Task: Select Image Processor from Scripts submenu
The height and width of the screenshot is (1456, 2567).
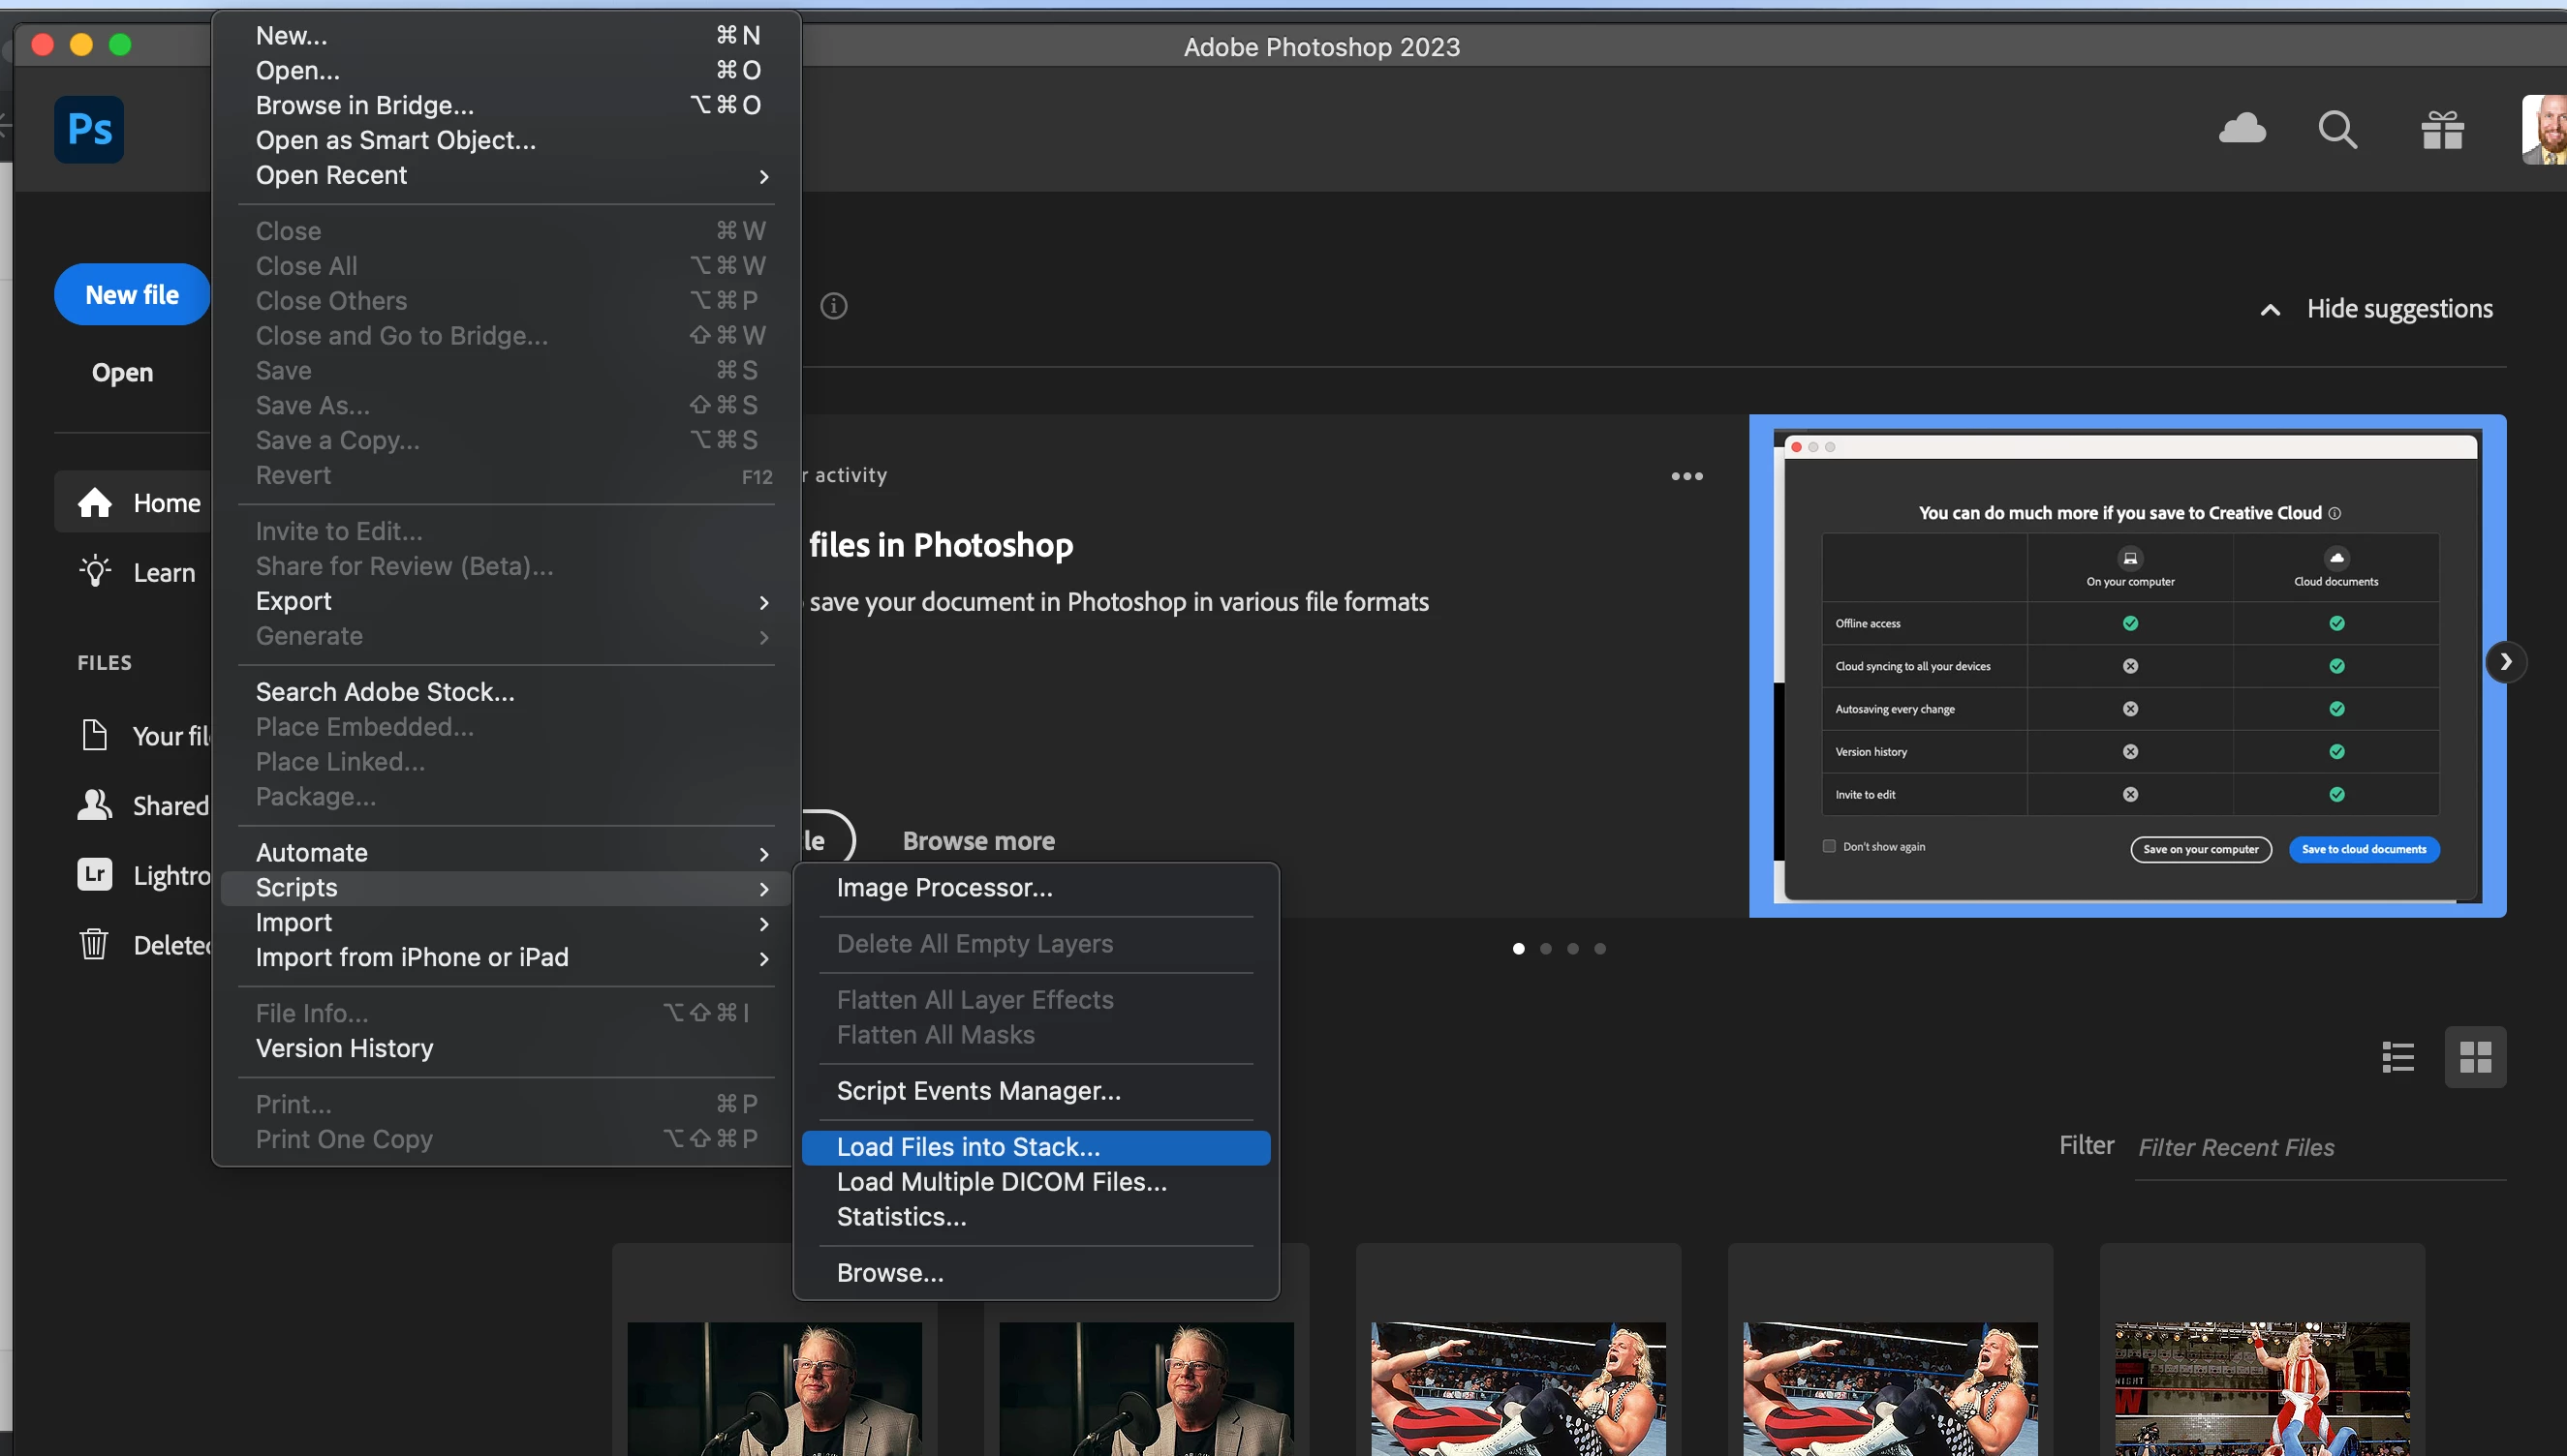Action: coord(944,888)
